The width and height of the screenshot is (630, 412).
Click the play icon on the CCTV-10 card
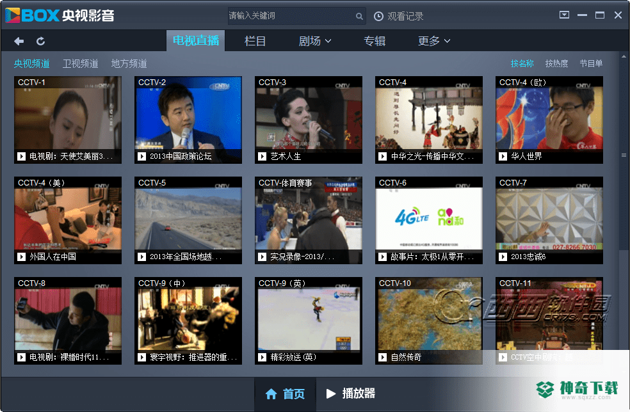pyautogui.click(x=383, y=357)
